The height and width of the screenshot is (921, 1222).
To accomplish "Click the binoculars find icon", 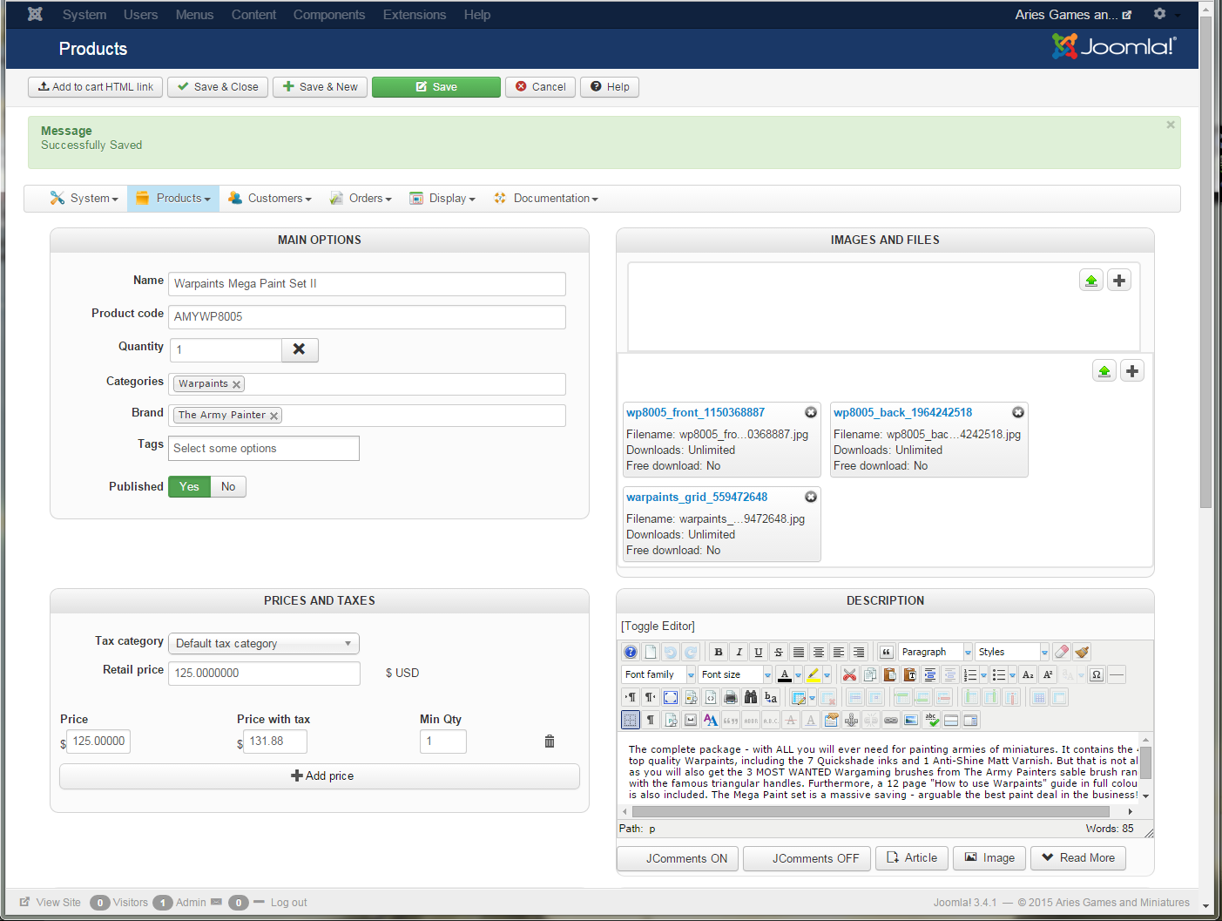I will point(750,697).
